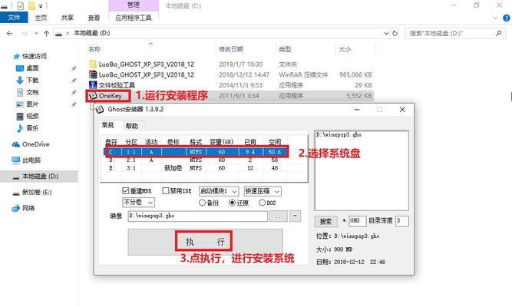Select D:\winxpsp3.gho in the image list

(x=339, y=134)
